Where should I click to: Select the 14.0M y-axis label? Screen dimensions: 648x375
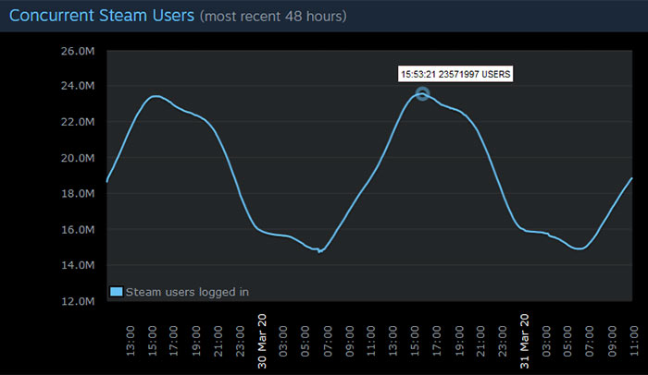(x=78, y=265)
